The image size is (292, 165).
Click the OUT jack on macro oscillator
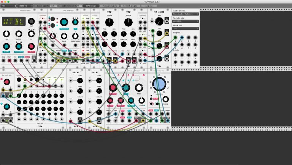(34, 60)
